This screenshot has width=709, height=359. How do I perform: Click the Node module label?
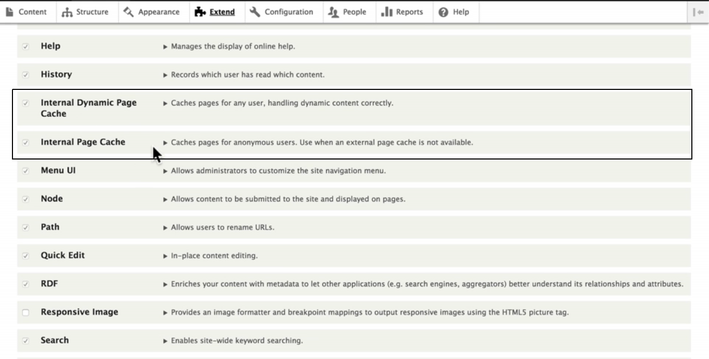pos(52,199)
